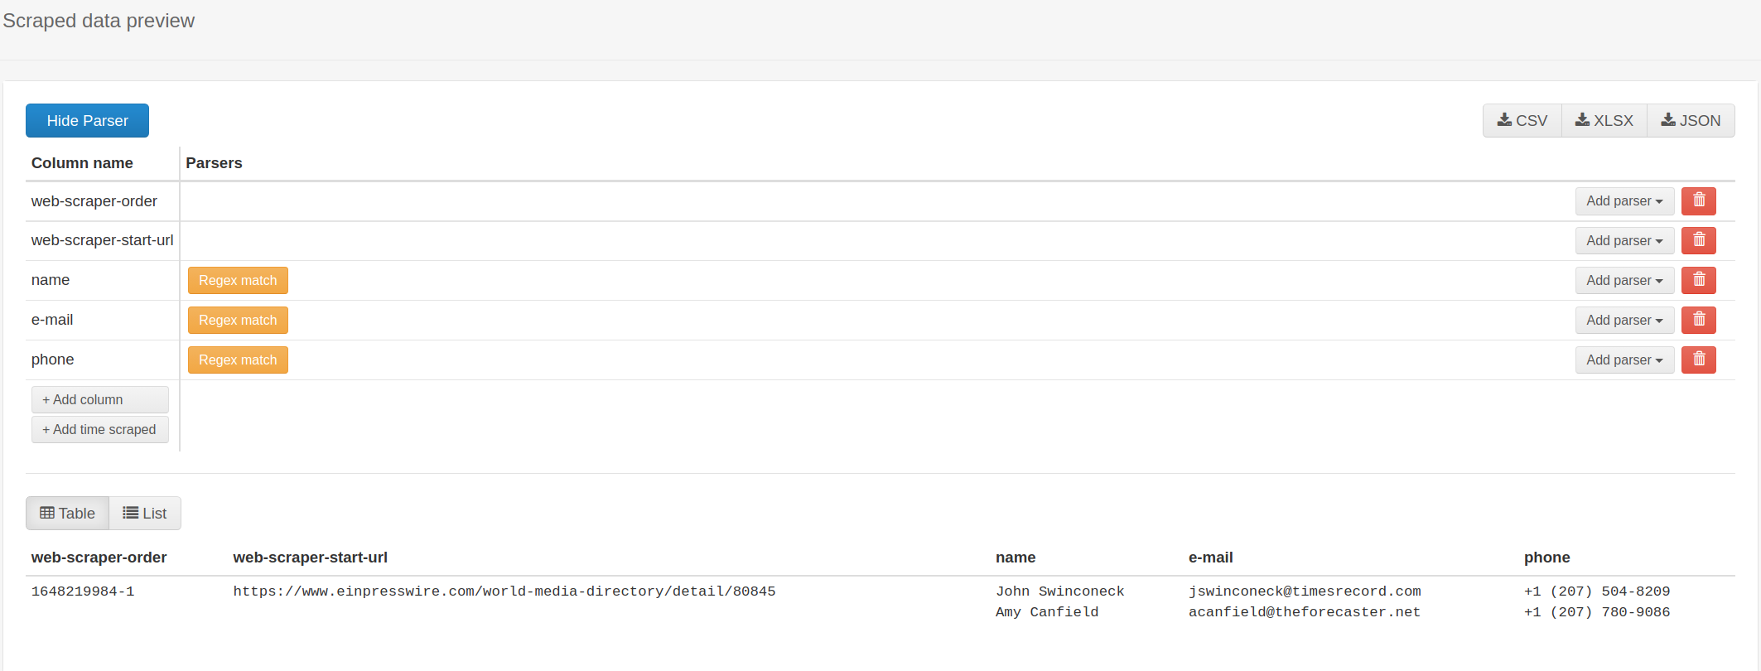The image size is (1761, 671).
Task: Open Add parser dropdown for web-scraper-order
Action: coord(1623,201)
